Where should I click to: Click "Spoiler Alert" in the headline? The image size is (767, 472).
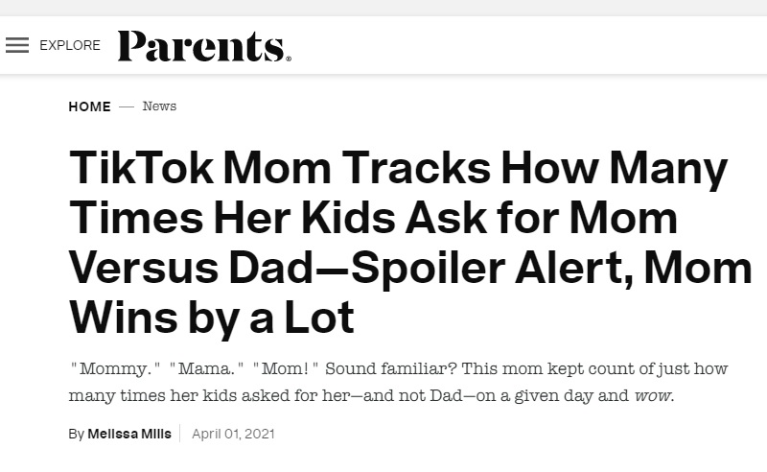coord(470,270)
